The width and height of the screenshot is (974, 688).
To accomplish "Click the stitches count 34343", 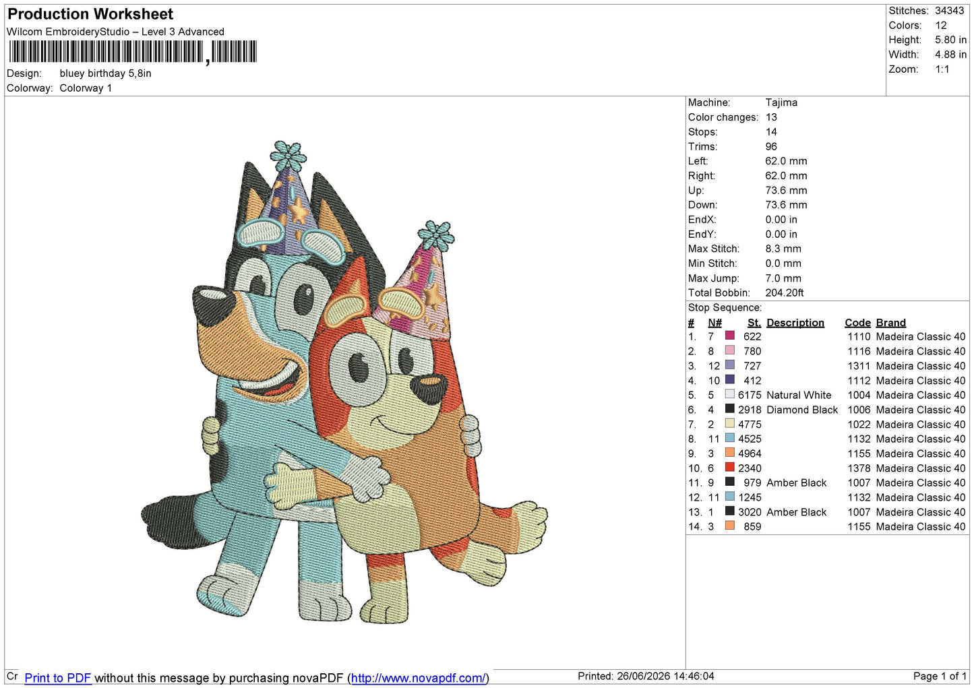I will [x=950, y=11].
